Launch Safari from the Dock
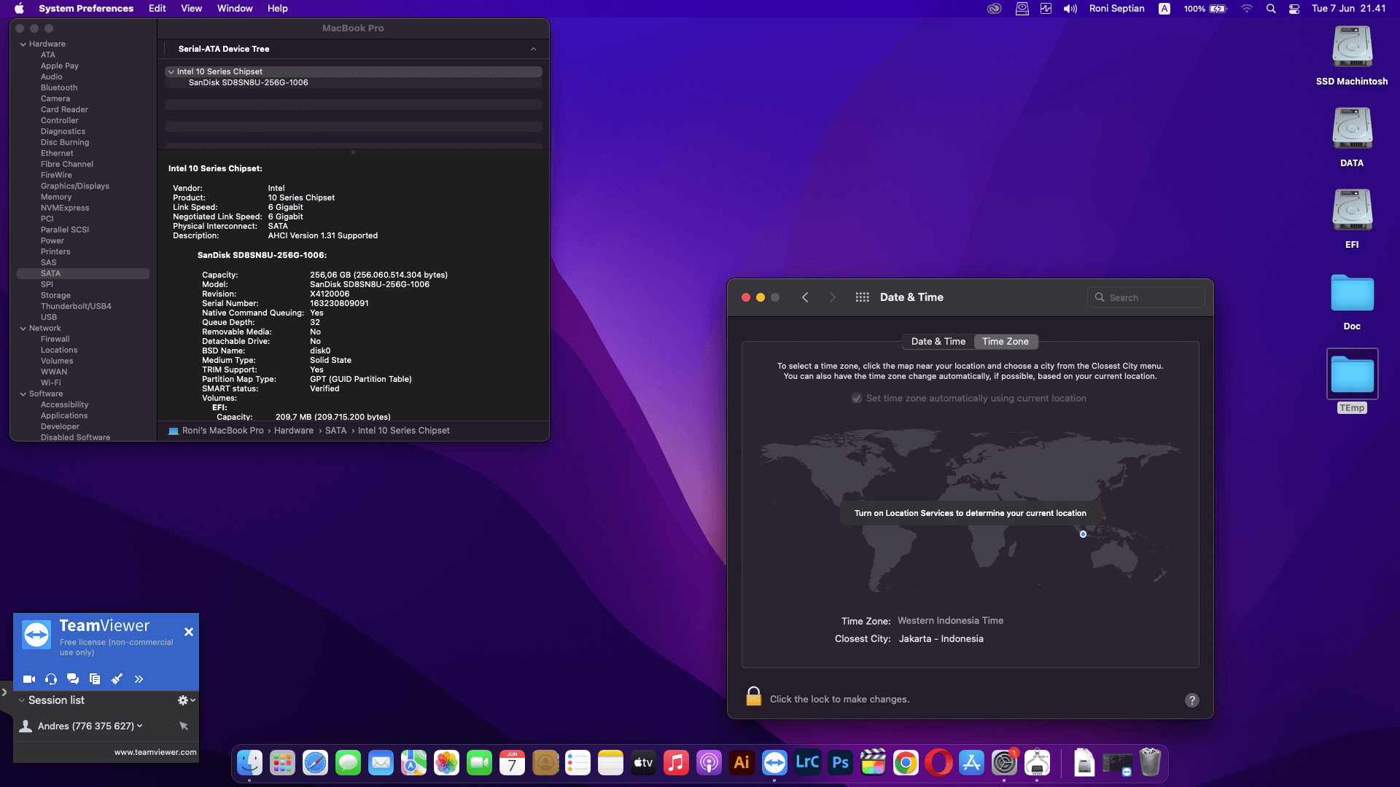The height and width of the screenshot is (787, 1400). [x=315, y=763]
